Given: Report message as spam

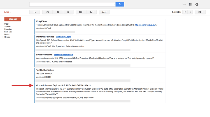Looking at the screenshot, I should coord(58,12).
